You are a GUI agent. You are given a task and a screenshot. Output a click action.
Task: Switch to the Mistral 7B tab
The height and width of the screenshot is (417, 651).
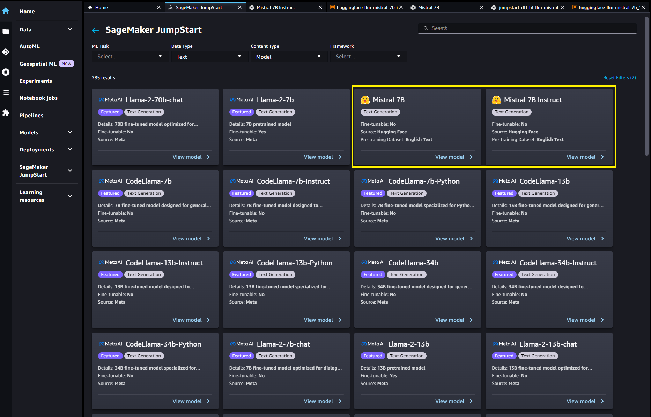tap(428, 7)
